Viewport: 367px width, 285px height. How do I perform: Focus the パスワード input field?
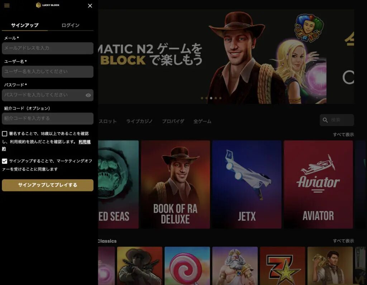[48, 95]
